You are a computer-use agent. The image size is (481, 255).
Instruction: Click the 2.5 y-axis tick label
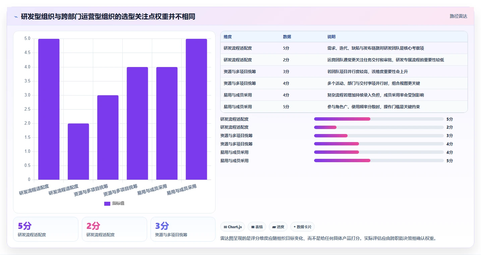coord(27,109)
